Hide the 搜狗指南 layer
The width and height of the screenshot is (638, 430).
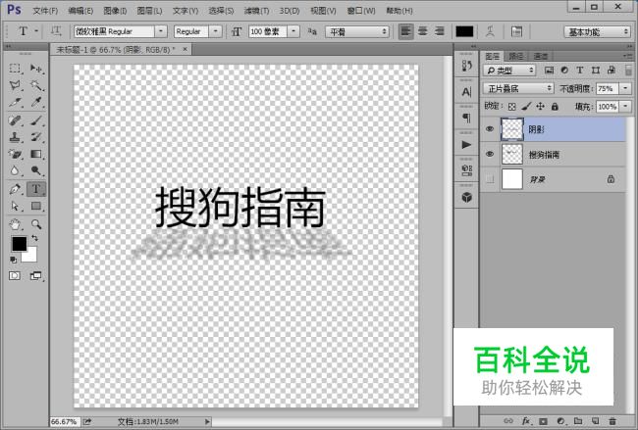tap(490, 154)
